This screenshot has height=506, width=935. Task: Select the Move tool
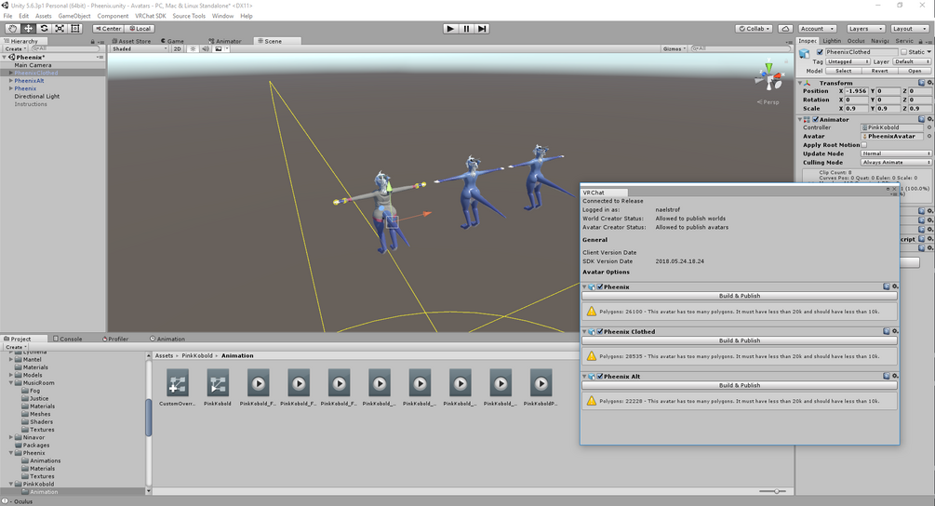pos(28,29)
